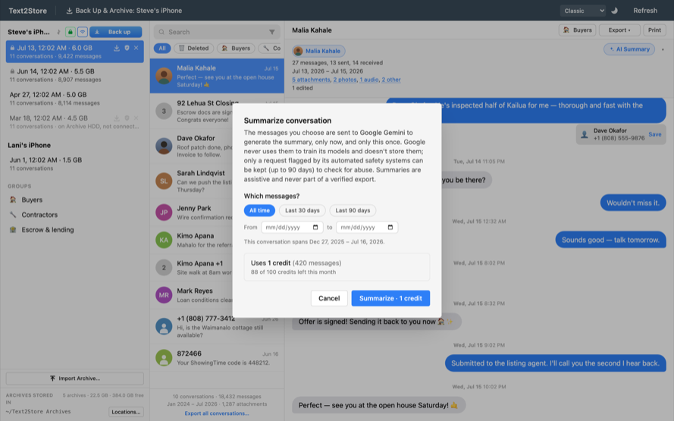Image resolution: width=674 pixels, height=421 pixels.
Task: Click Malia Kahale's avatar in the conversation list
Action: (x=164, y=76)
